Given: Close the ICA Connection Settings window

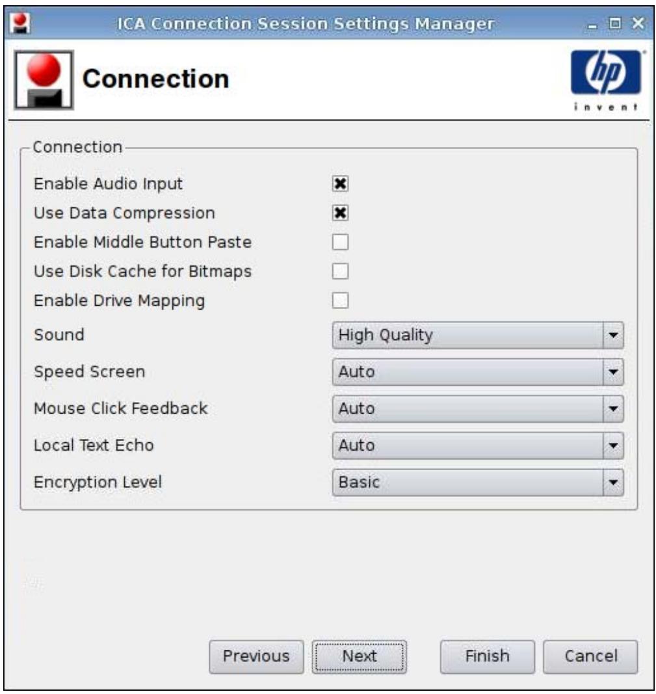Looking at the screenshot, I should click(638, 23).
